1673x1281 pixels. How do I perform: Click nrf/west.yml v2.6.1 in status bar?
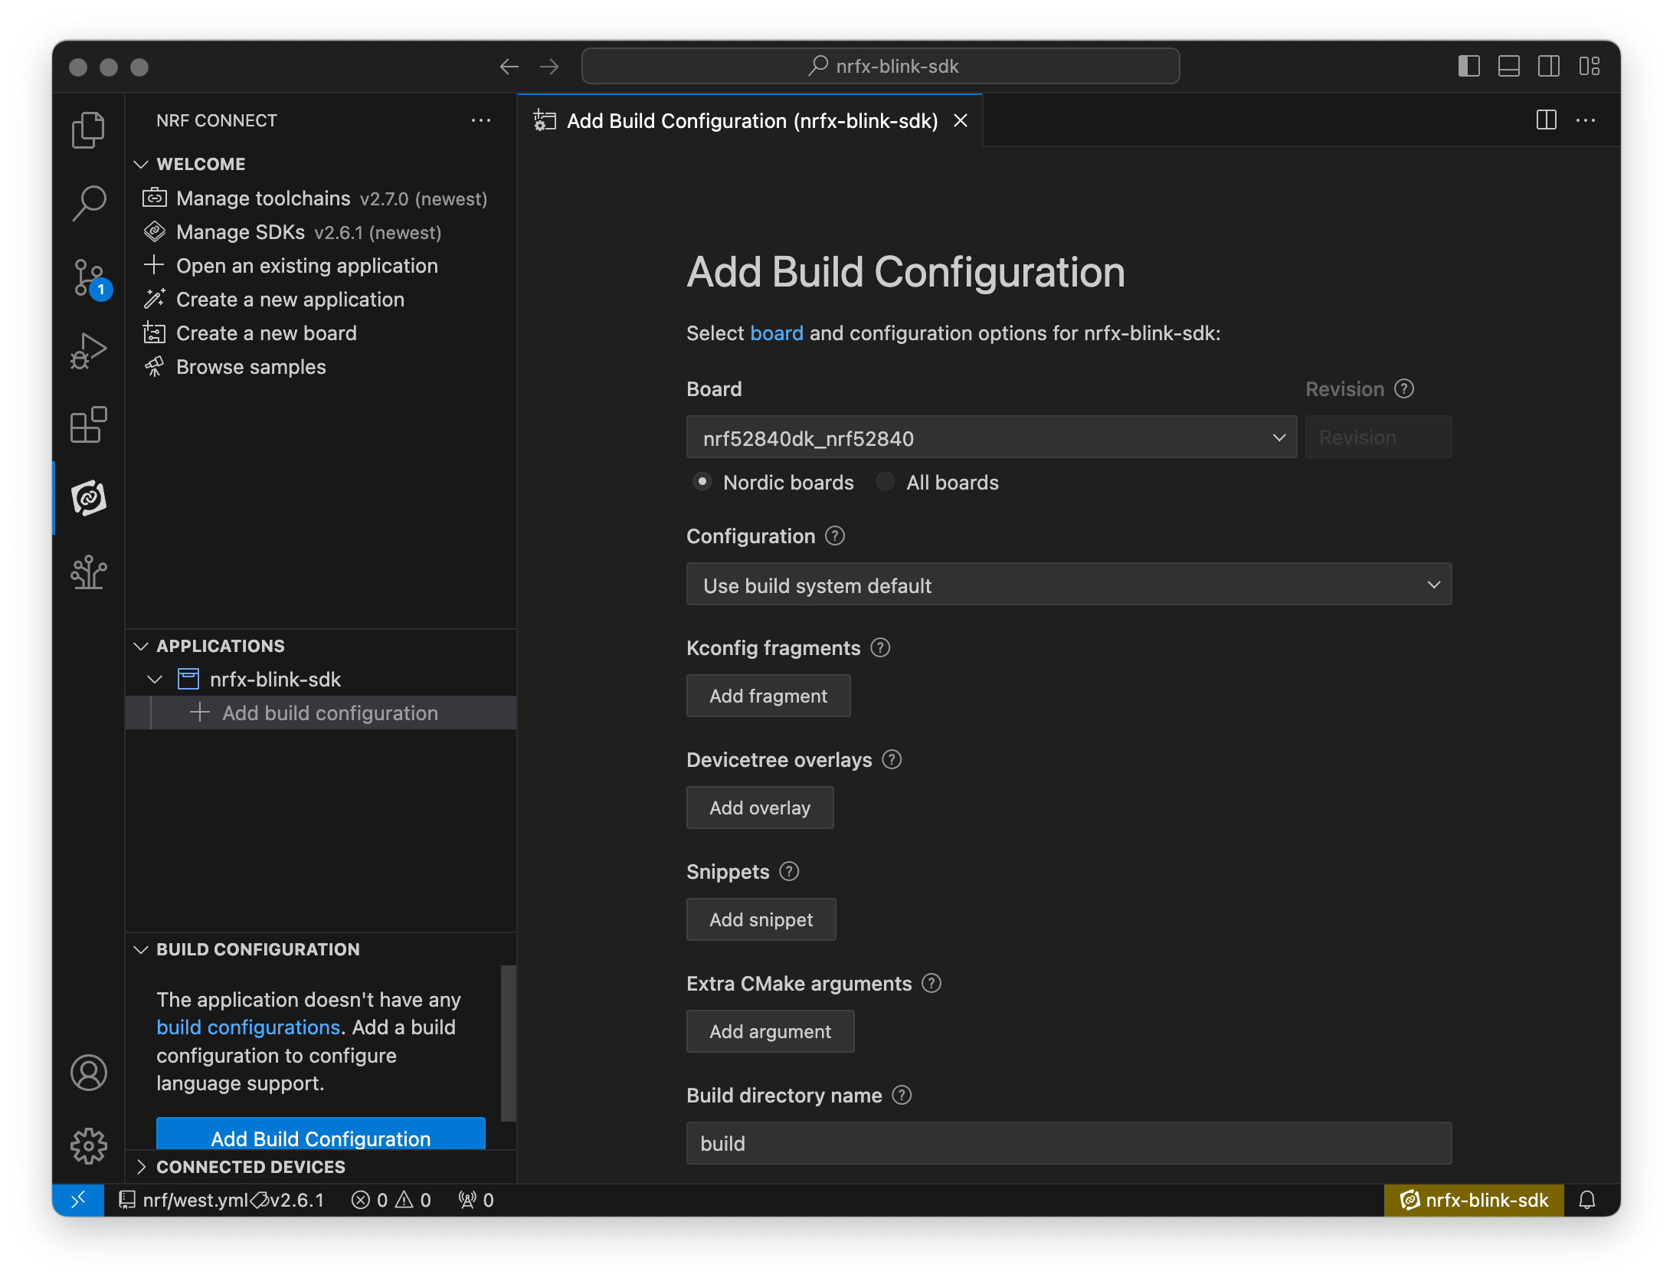[222, 1200]
